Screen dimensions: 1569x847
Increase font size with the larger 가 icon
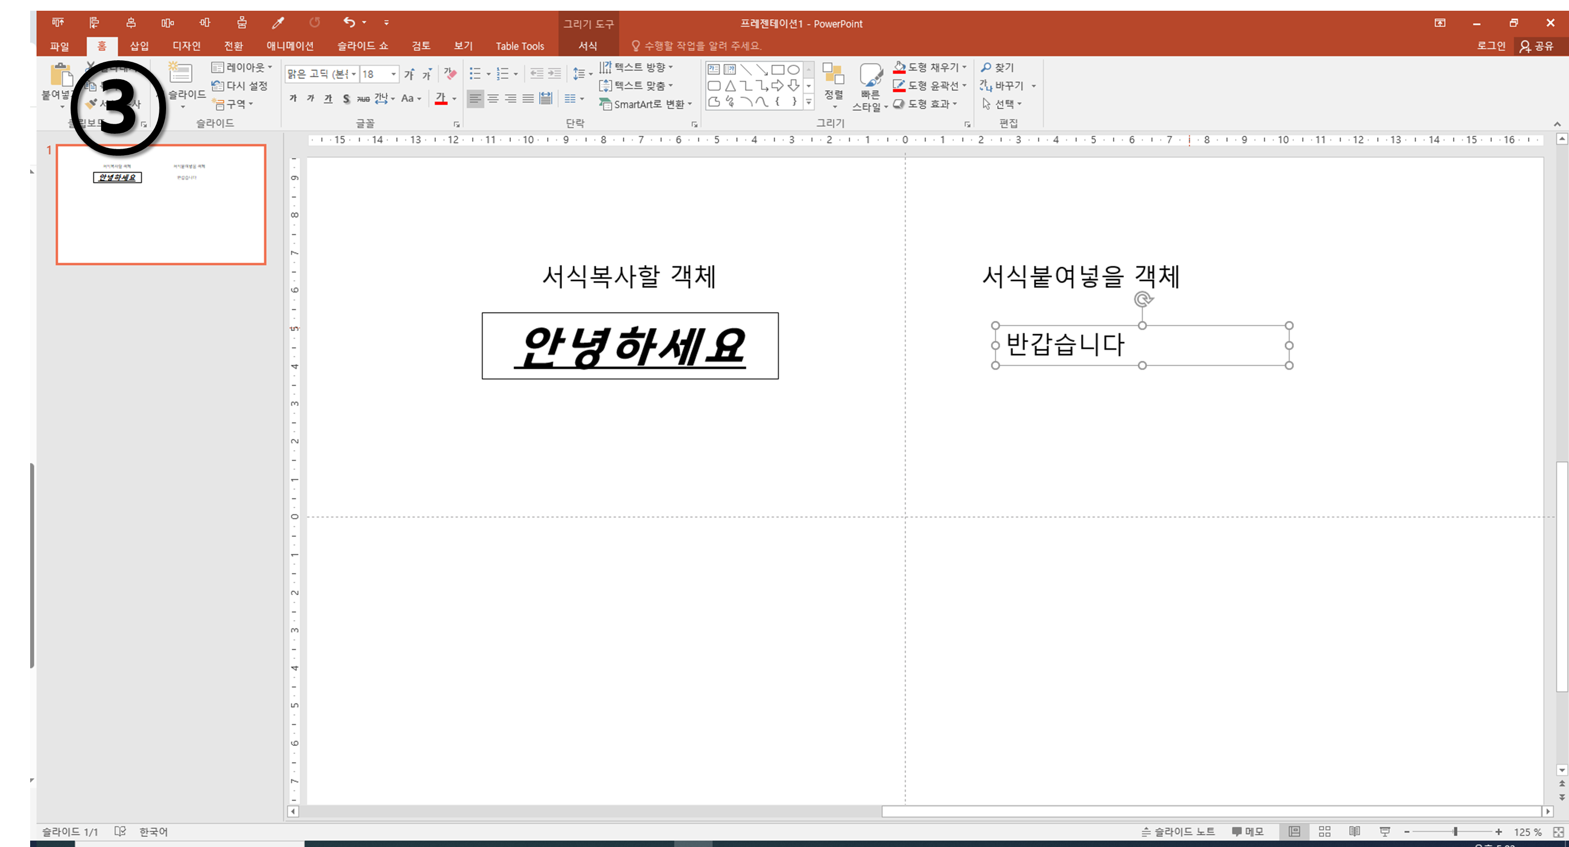pos(409,74)
